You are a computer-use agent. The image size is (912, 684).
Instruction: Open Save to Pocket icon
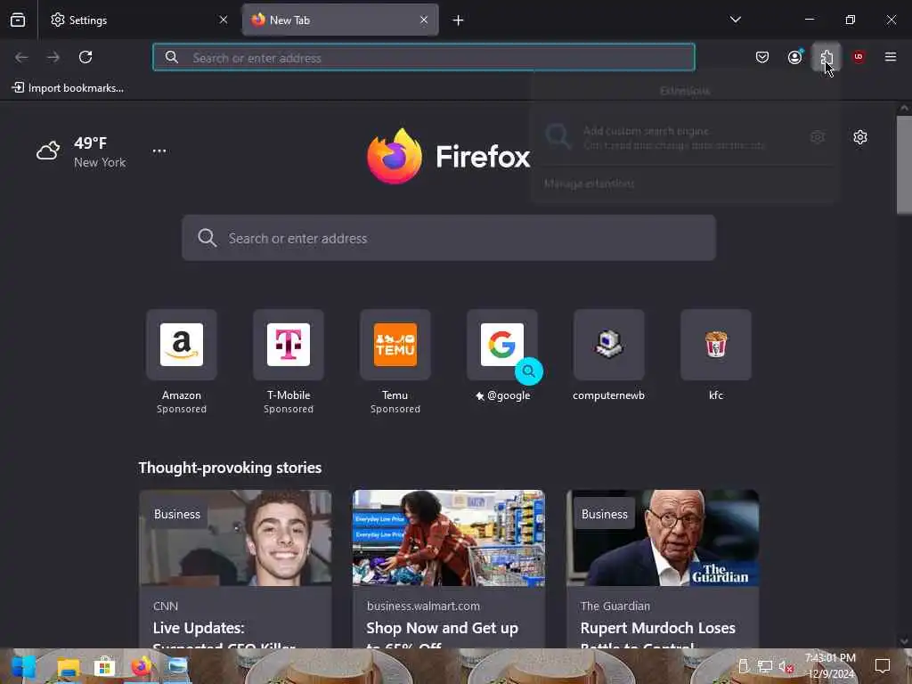(x=762, y=57)
